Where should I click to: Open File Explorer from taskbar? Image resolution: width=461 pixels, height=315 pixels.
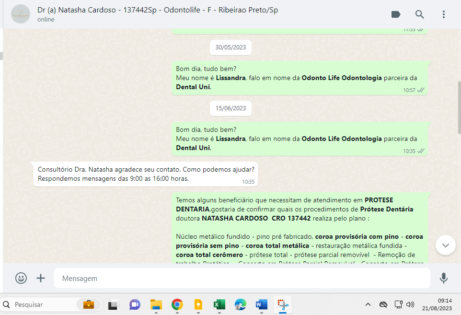[156, 305]
